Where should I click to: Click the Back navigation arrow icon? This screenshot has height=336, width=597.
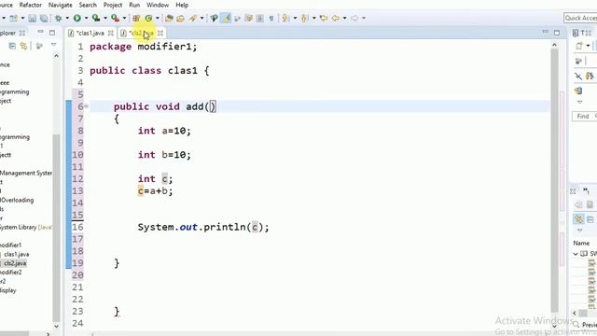click(336, 18)
